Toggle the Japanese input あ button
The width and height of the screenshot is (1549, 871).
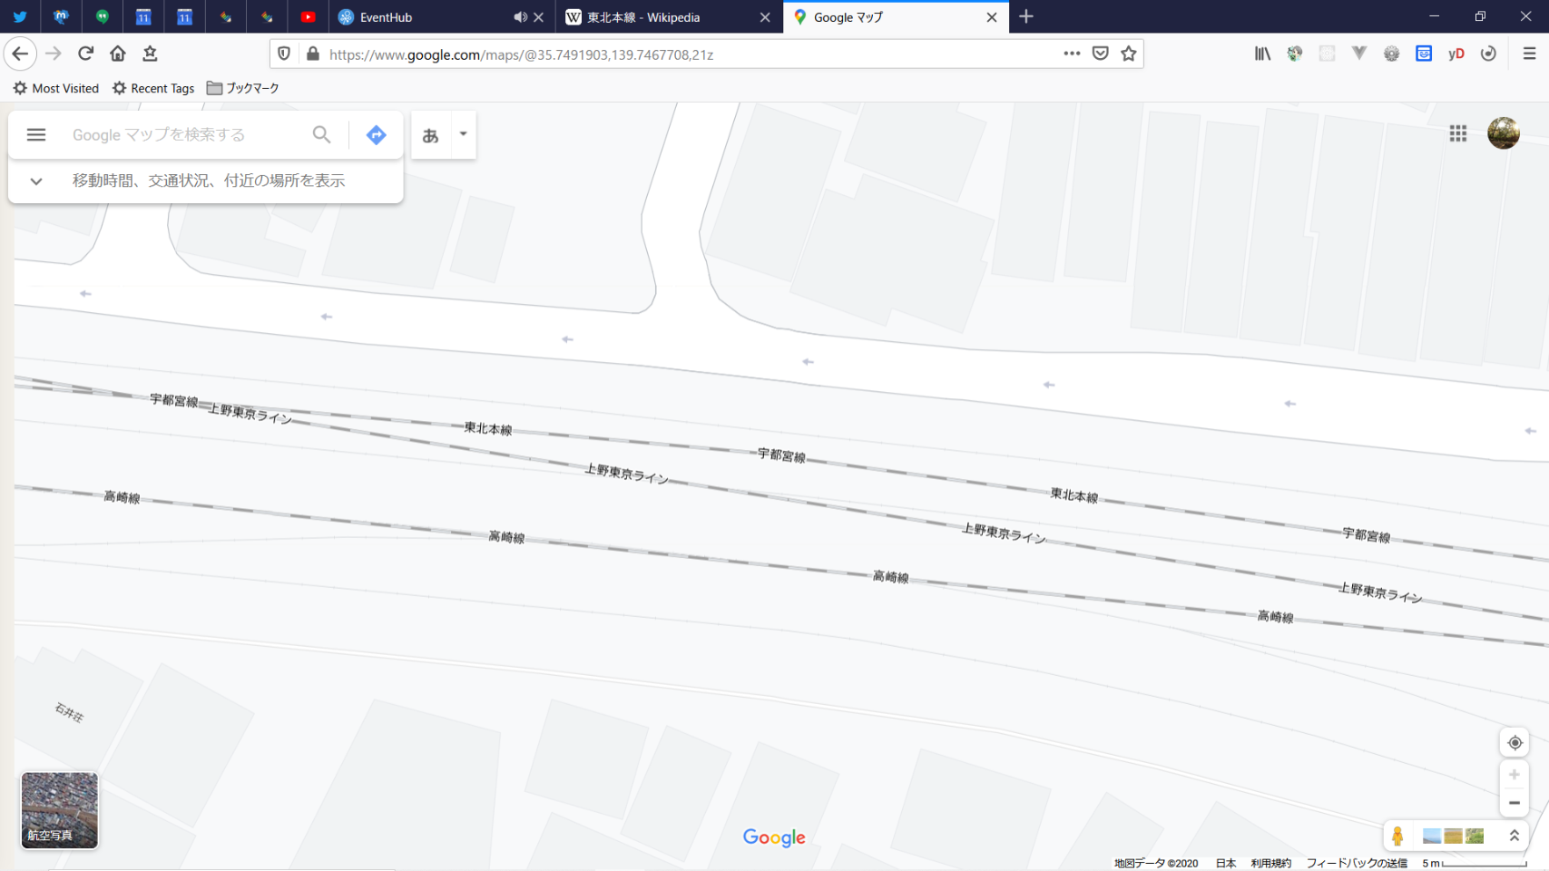pyautogui.click(x=431, y=134)
